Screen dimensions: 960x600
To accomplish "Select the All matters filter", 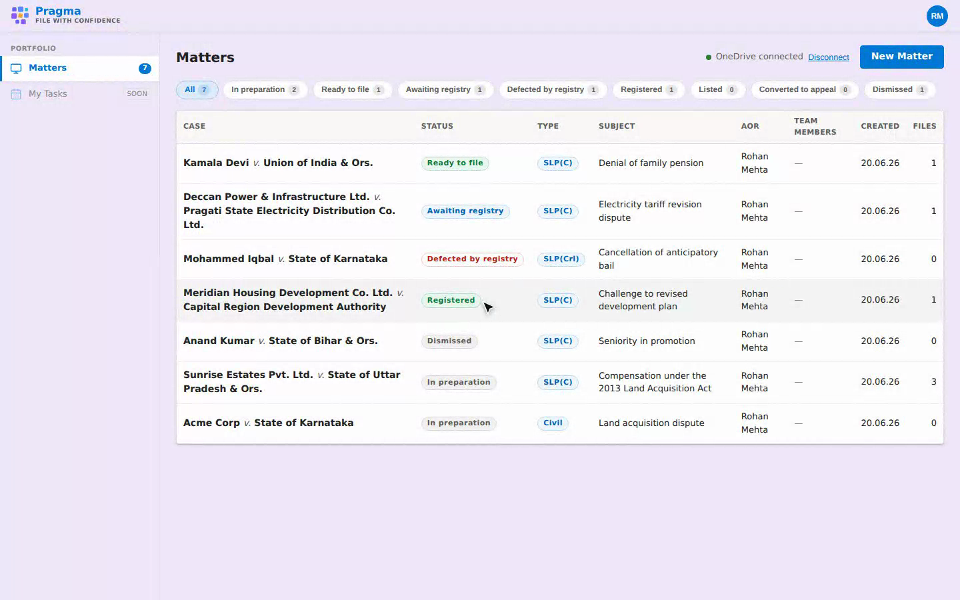I will (x=197, y=90).
